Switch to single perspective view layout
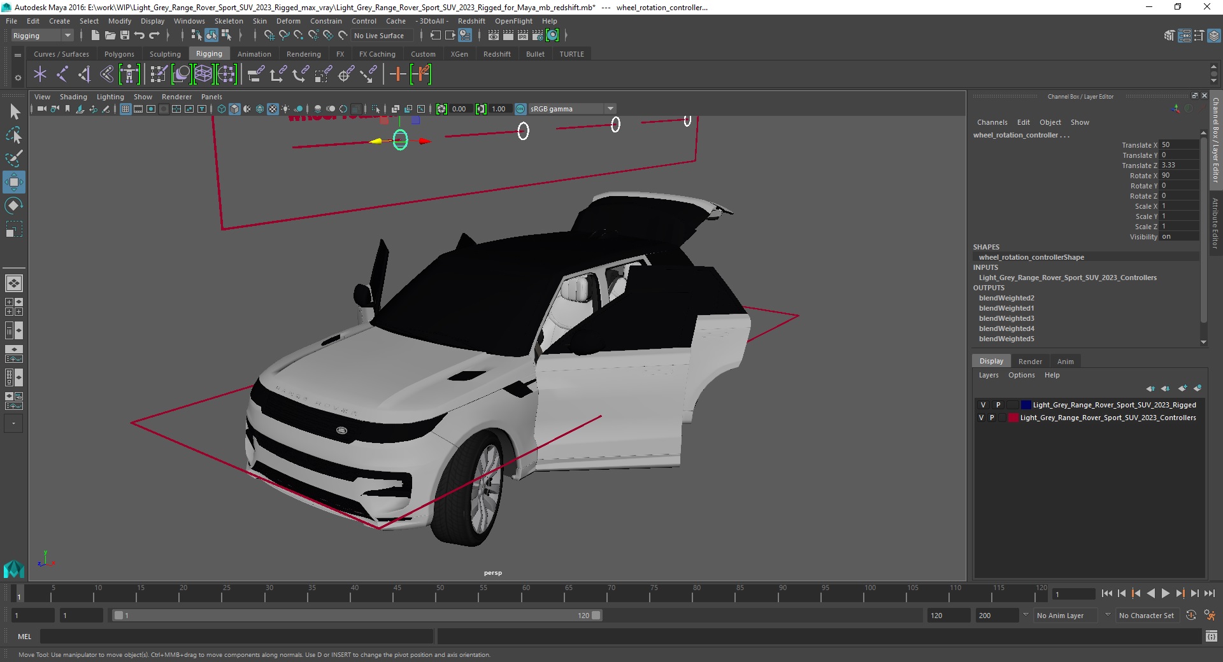The height and width of the screenshot is (662, 1223). (14, 283)
